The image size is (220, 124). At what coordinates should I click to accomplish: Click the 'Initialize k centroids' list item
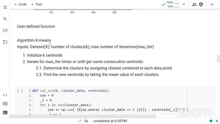pos(45,55)
